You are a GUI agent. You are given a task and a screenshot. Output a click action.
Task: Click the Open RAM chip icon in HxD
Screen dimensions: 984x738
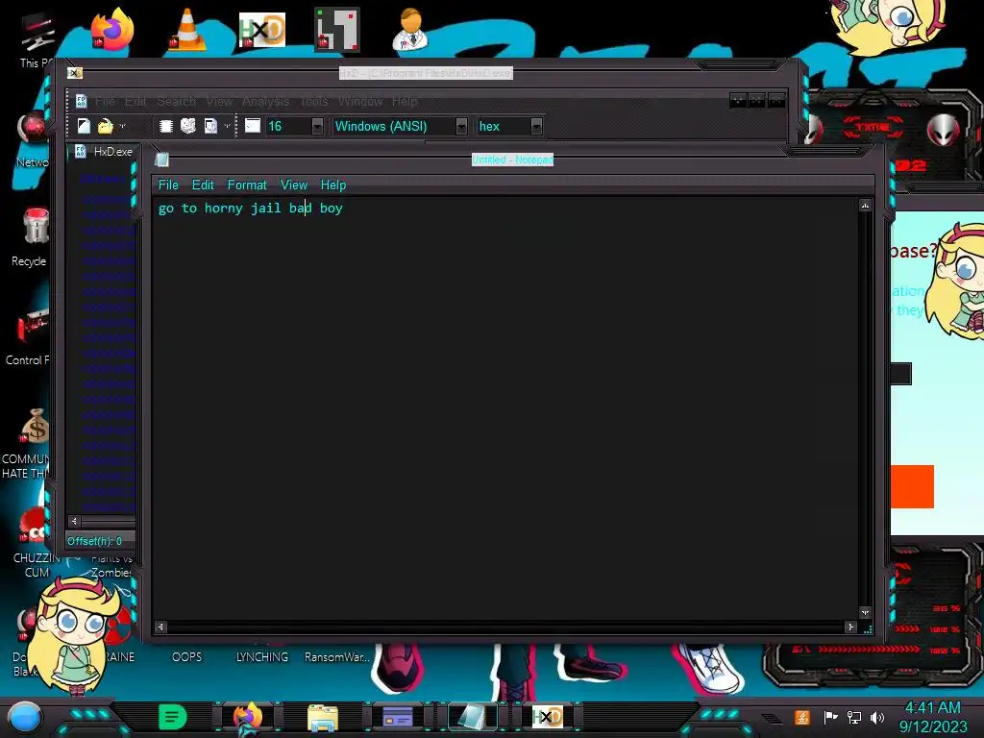pos(165,126)
